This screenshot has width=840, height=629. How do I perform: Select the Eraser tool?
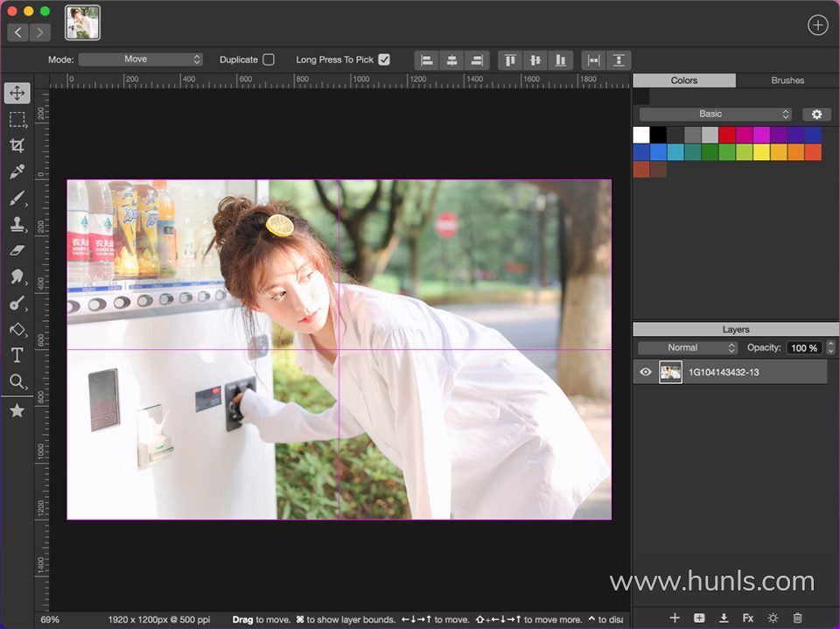click(17, 250)
